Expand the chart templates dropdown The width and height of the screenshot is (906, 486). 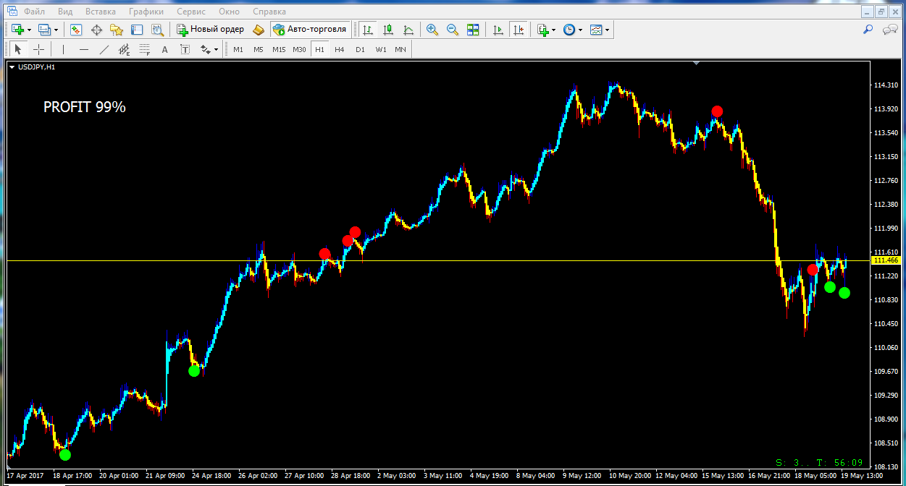pos(607,30)
